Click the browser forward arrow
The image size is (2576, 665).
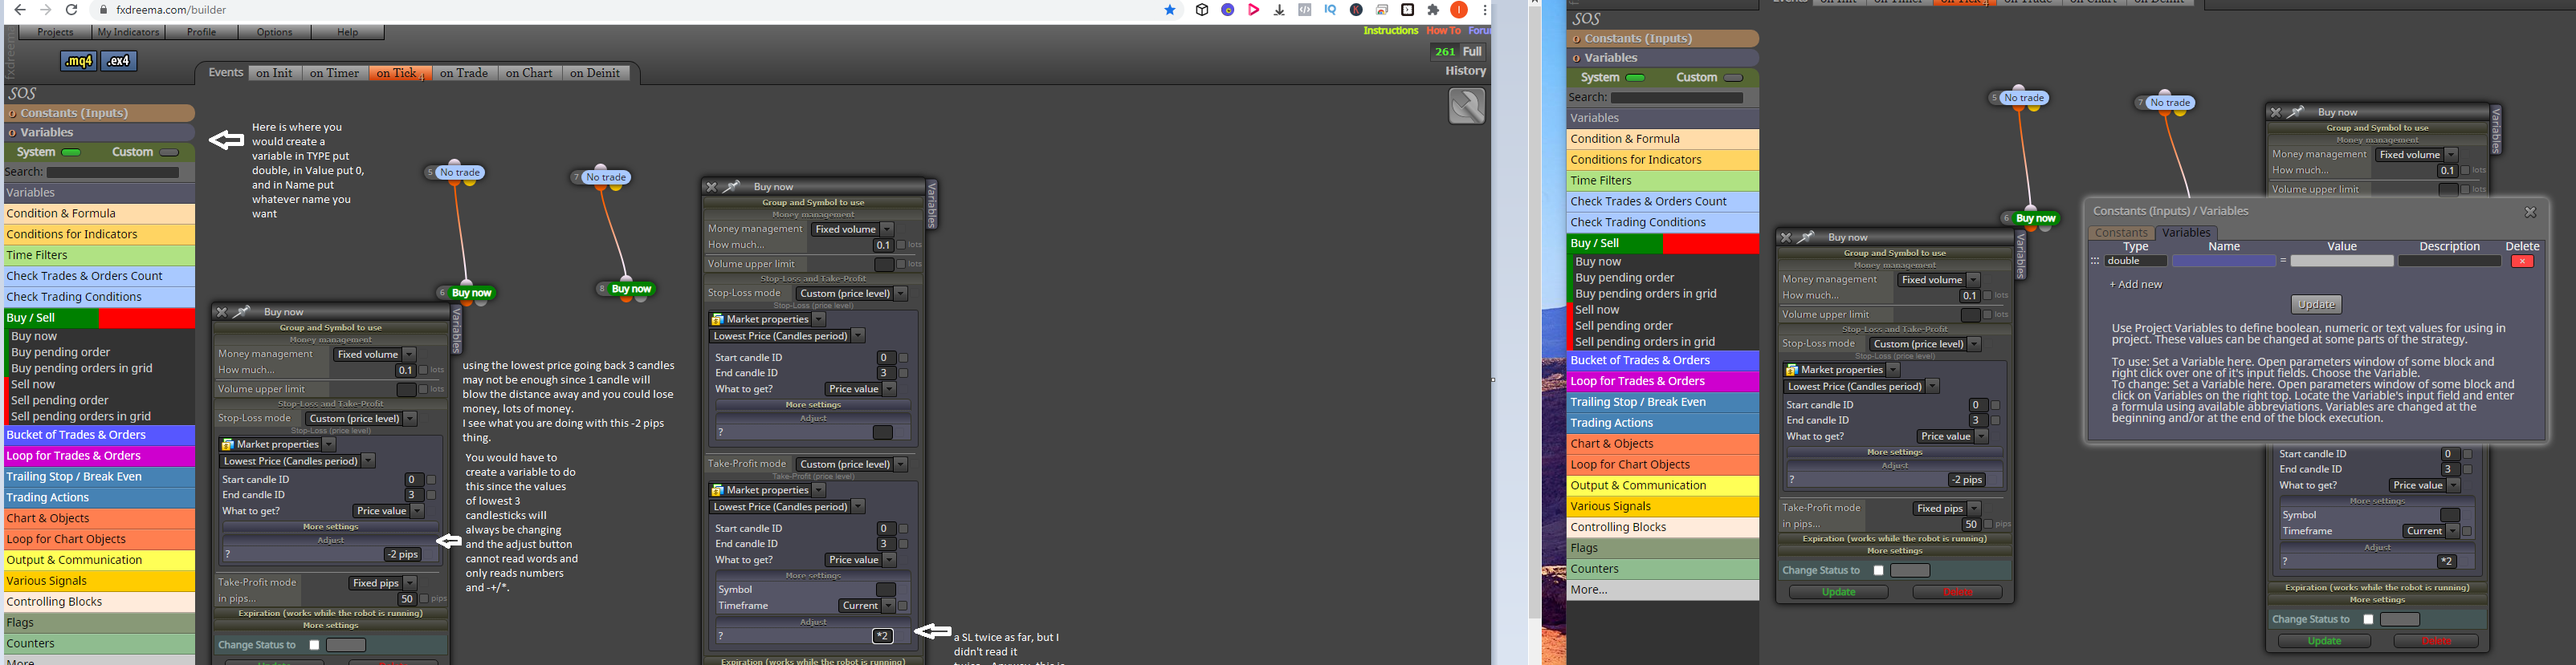coord(46,10)
